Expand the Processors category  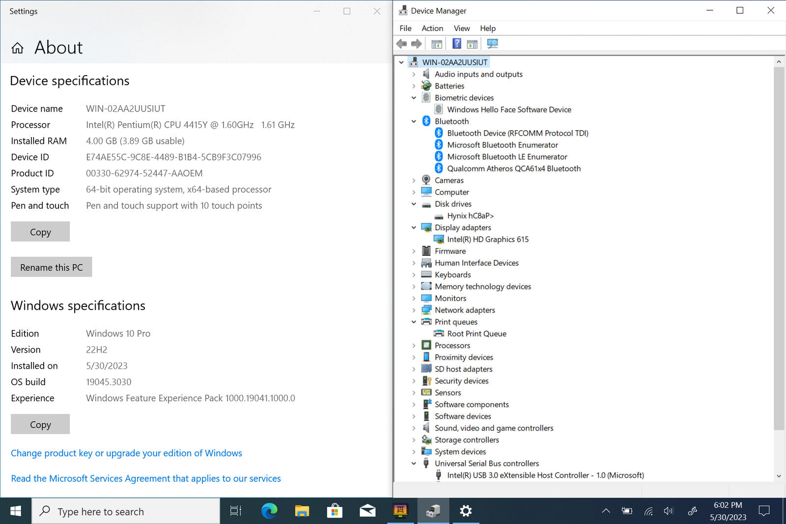[x=414, y=345]
